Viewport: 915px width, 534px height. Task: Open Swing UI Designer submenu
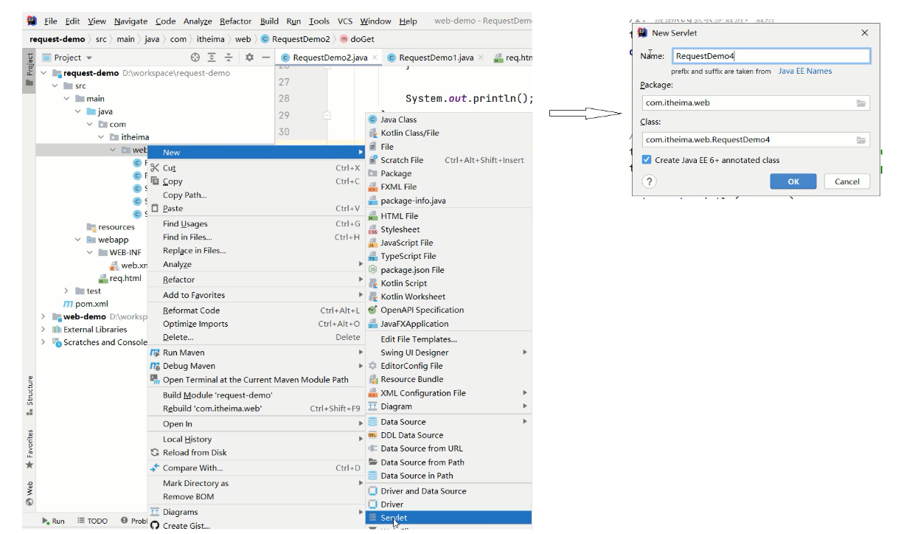point(448,353)
